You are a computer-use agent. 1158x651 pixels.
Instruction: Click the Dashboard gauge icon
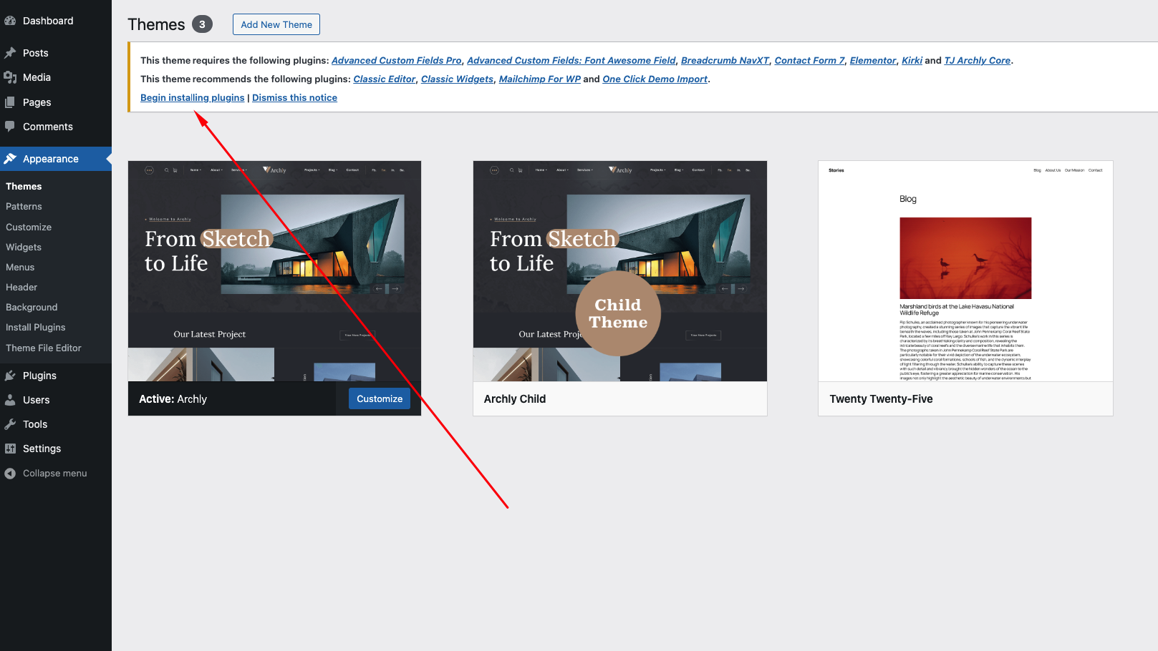tap(10, 21)
